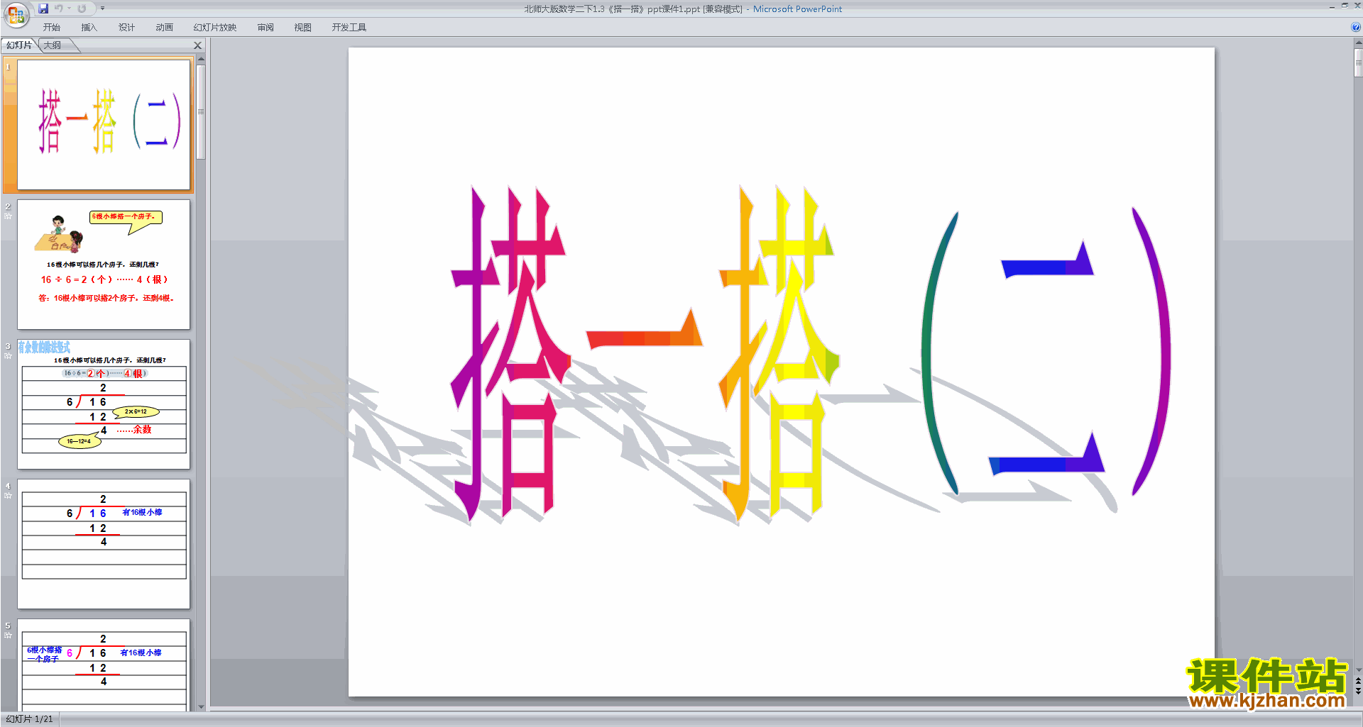The height and width of the screenshot is (727, 1363).
Task: Restore down the PowerPoint window
Action: (x=1345, y=6)
